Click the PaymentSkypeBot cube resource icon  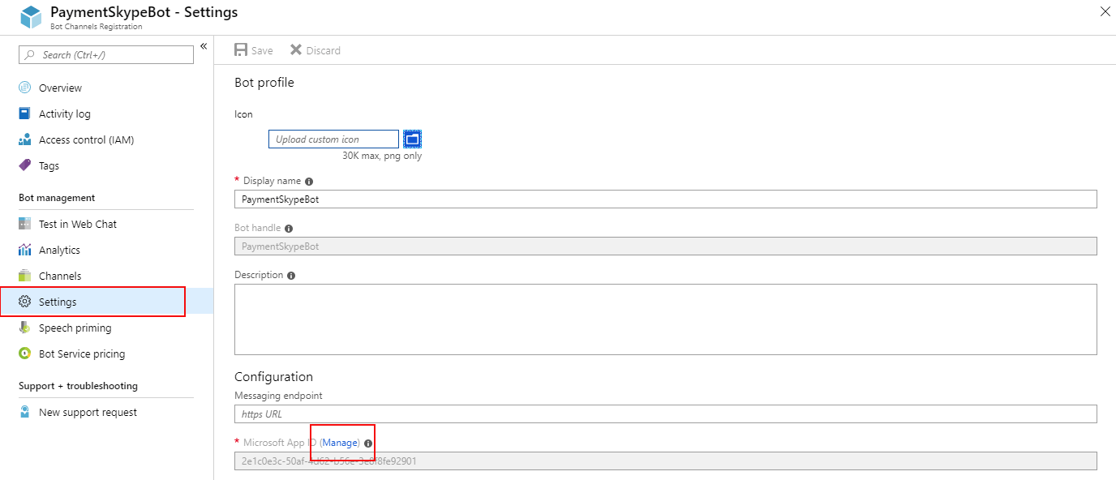pos(31,18)
